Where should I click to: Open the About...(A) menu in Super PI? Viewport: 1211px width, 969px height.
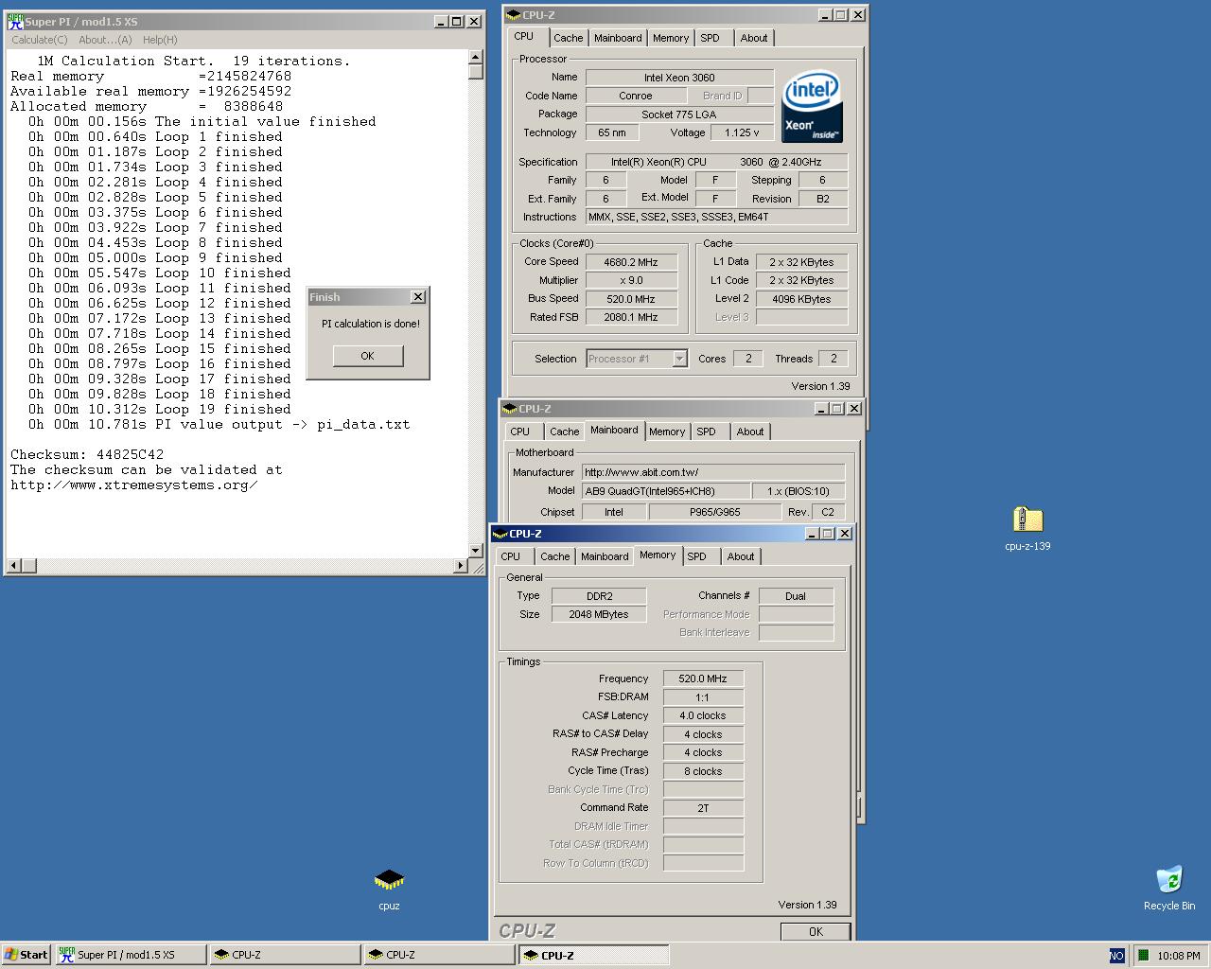pos(105,40)
